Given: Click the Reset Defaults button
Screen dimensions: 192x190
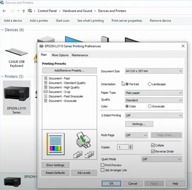Looking at the screenshot, I should [x=55, y=173].
